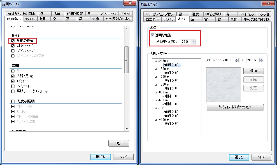Image resolution: width=277 pixels, height=165 pixels.
Task: Enable 照明オブジェクト(ブルーム) checkbox
Action: 13,91
